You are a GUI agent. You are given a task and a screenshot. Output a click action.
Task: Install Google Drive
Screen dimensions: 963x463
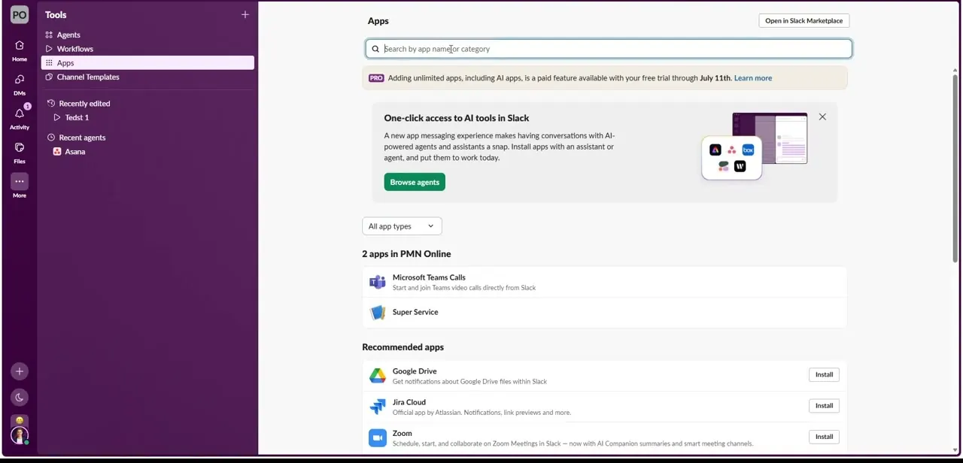click(x=824, y=374)
